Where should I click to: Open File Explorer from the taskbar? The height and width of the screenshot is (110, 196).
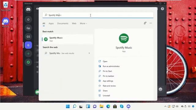(101, 106)
